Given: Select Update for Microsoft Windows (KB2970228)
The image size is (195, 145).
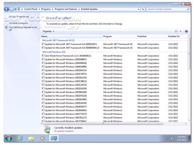Looking at the screenshot, I should coord(114,96).
